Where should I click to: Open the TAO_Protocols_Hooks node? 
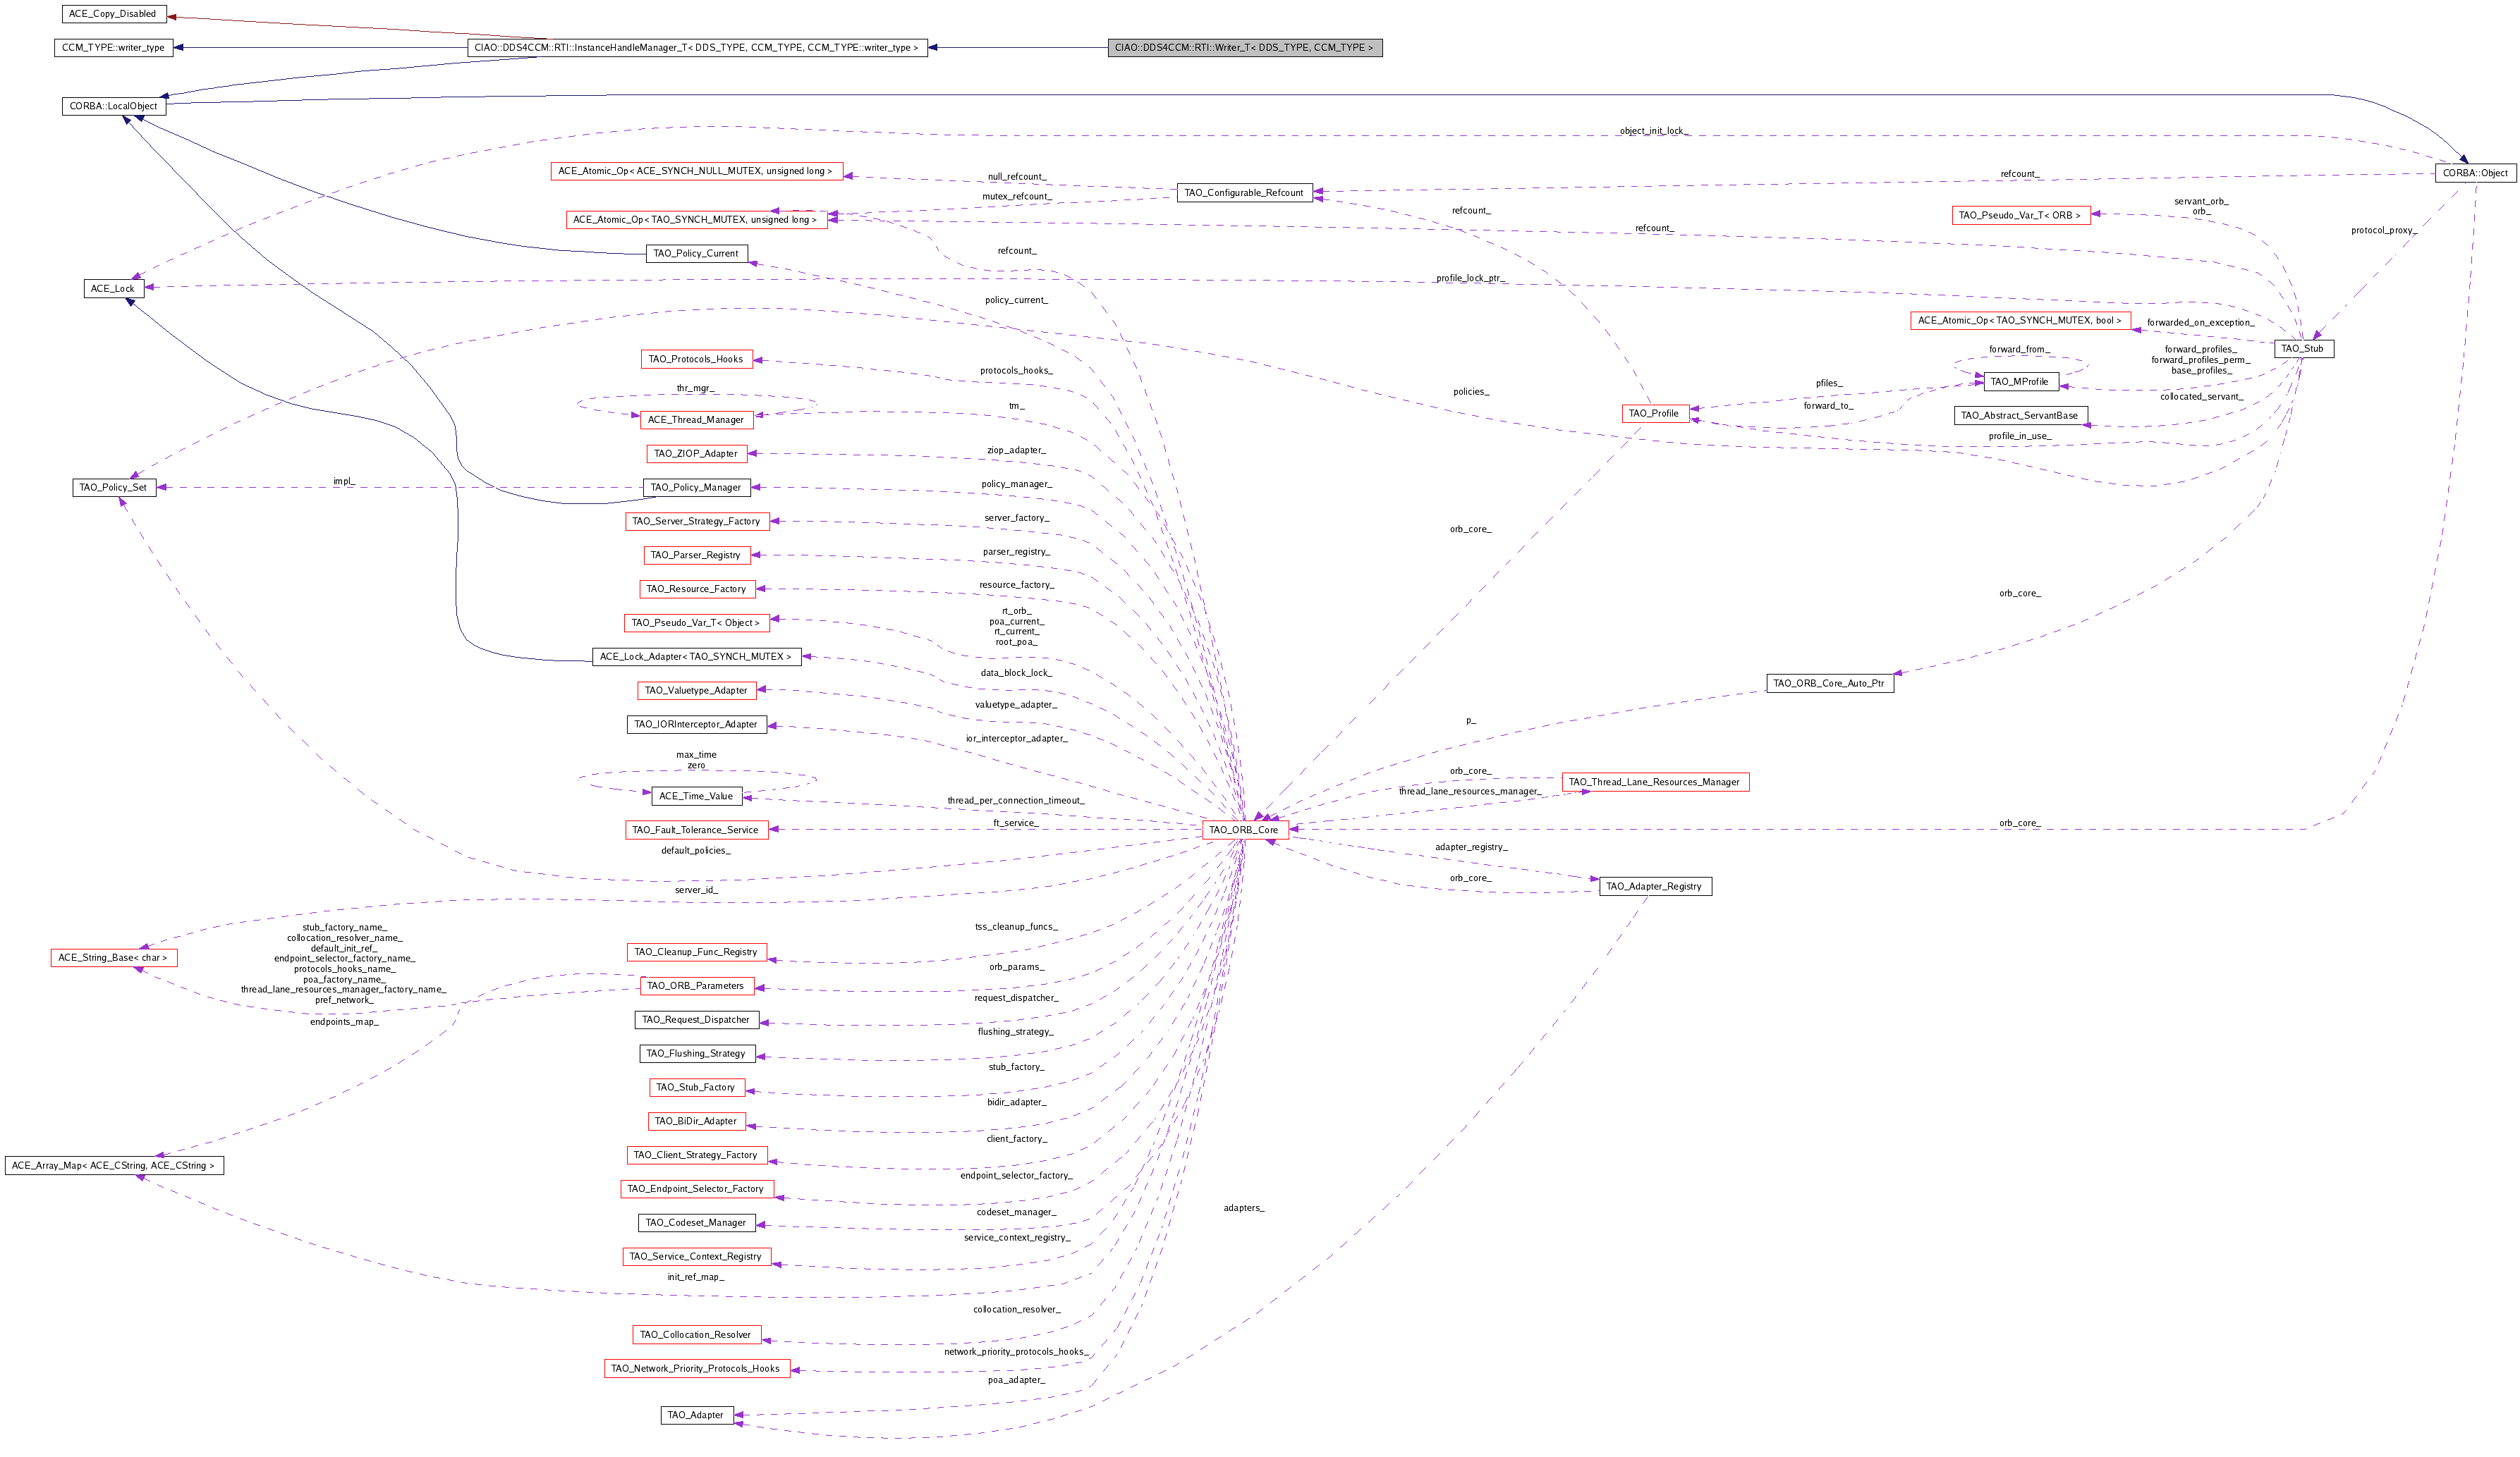(696, 359)
